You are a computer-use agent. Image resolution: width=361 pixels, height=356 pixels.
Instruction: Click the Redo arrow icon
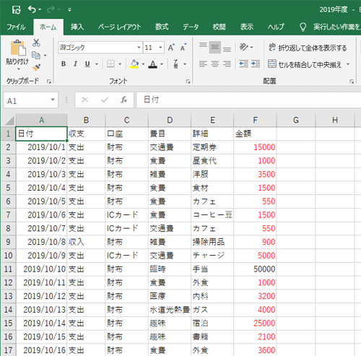coord(51,9)
